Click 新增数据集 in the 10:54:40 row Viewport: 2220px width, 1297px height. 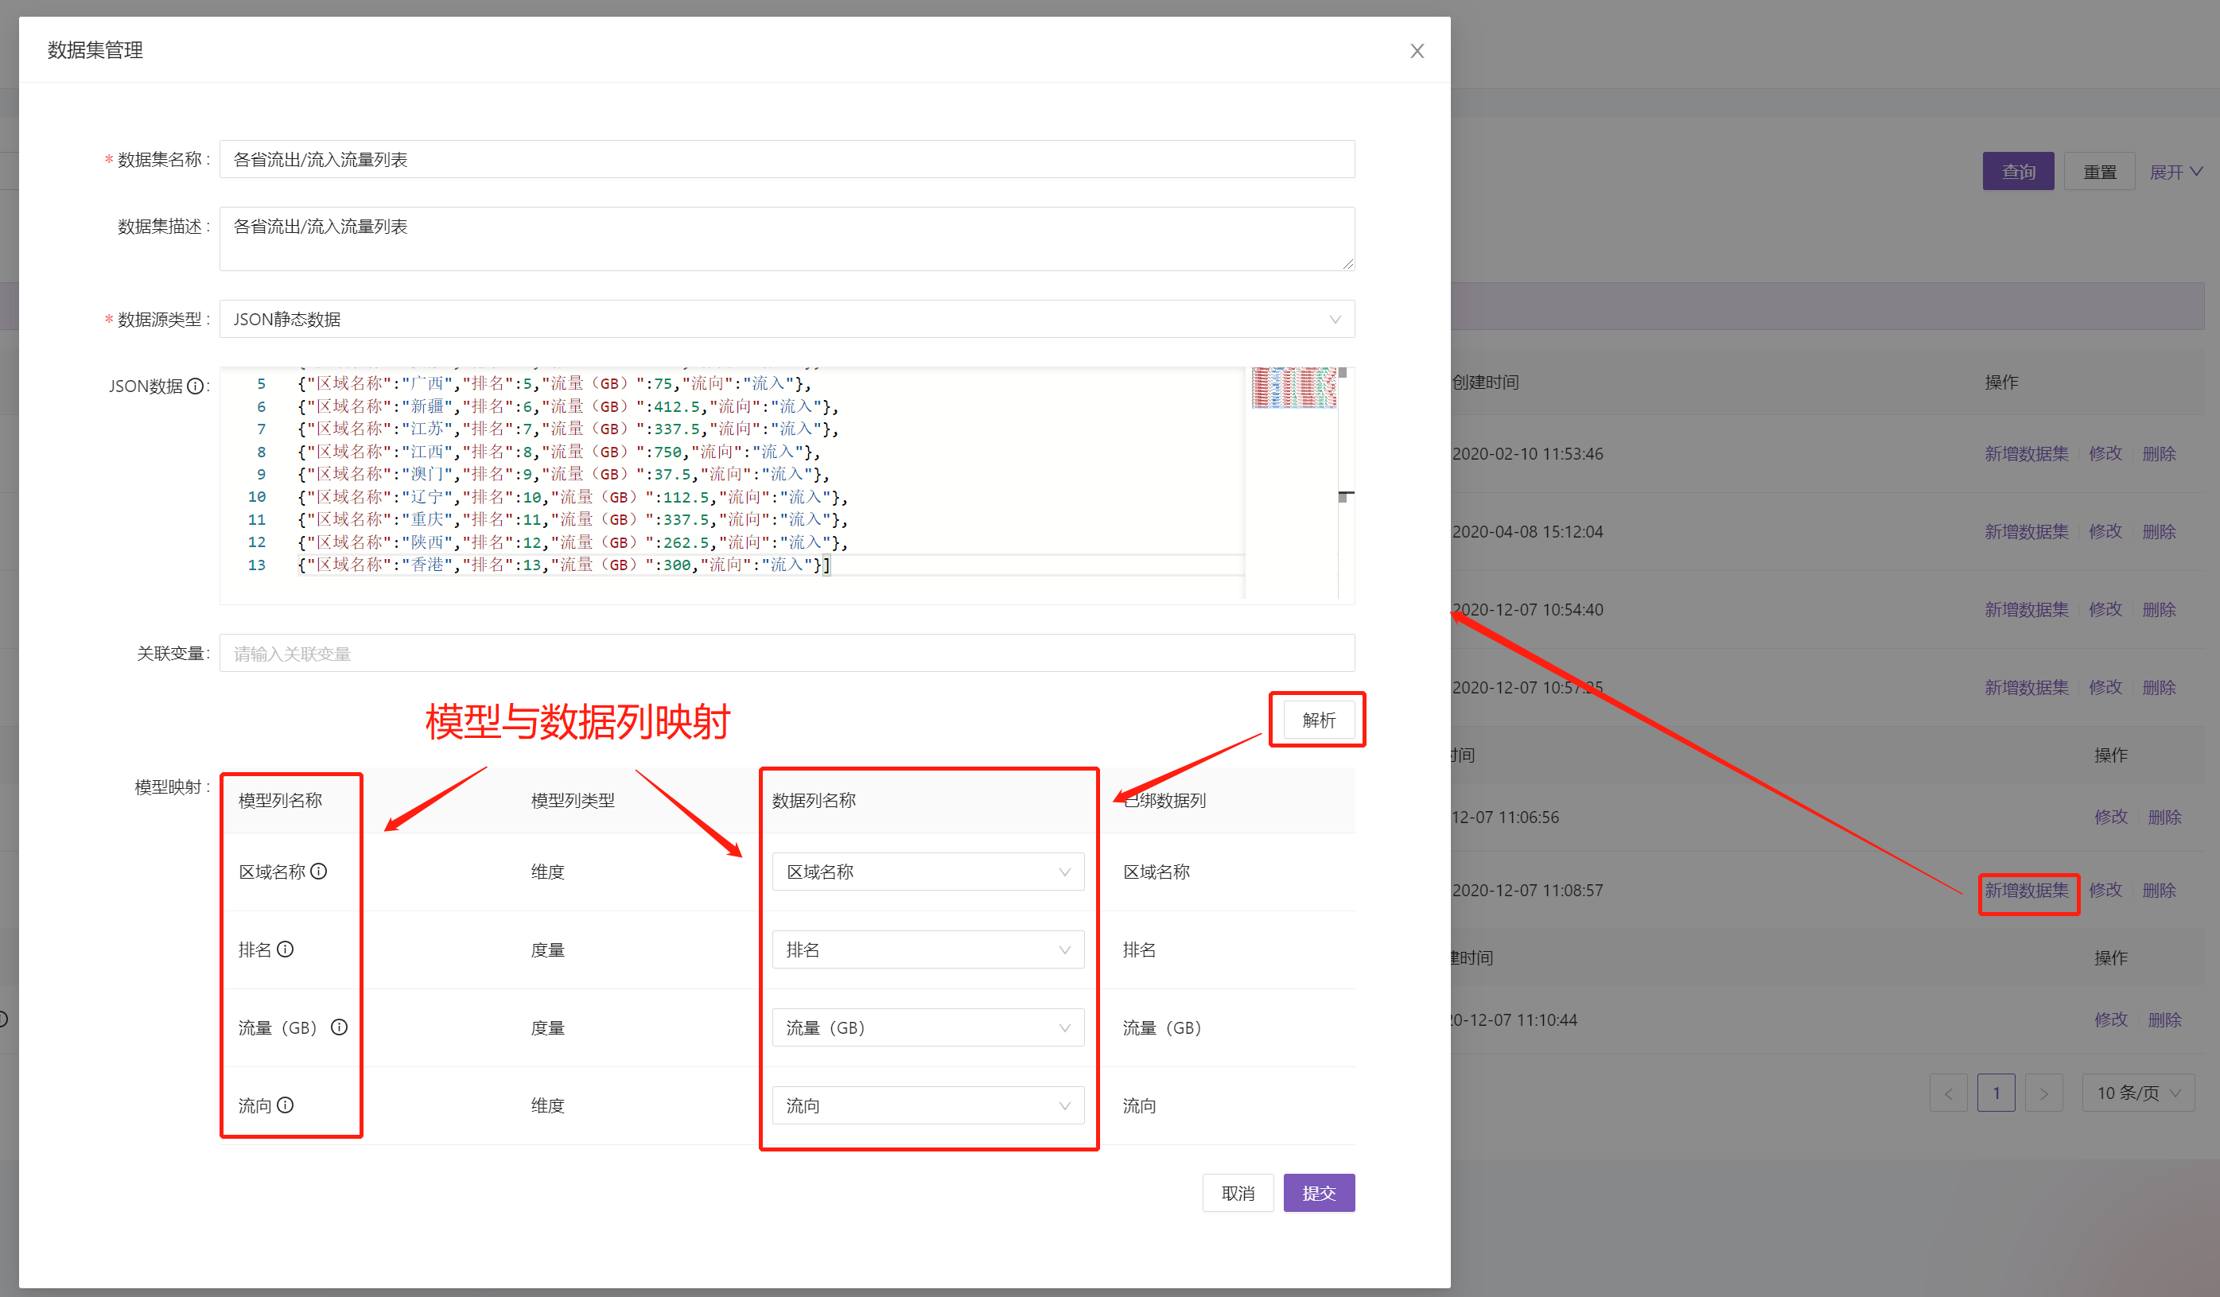2026,609
